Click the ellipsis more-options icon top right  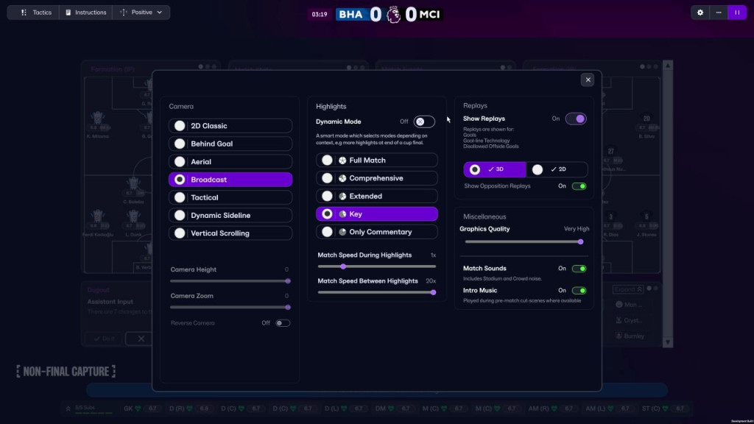tap(717, 13)
